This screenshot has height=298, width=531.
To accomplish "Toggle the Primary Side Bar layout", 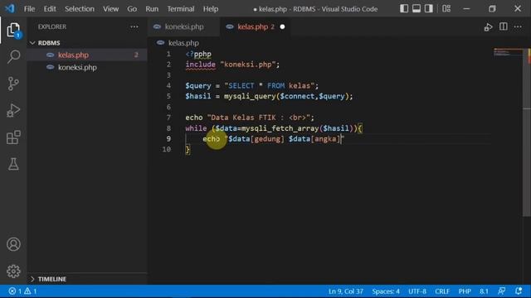I will tap(404, 9).
